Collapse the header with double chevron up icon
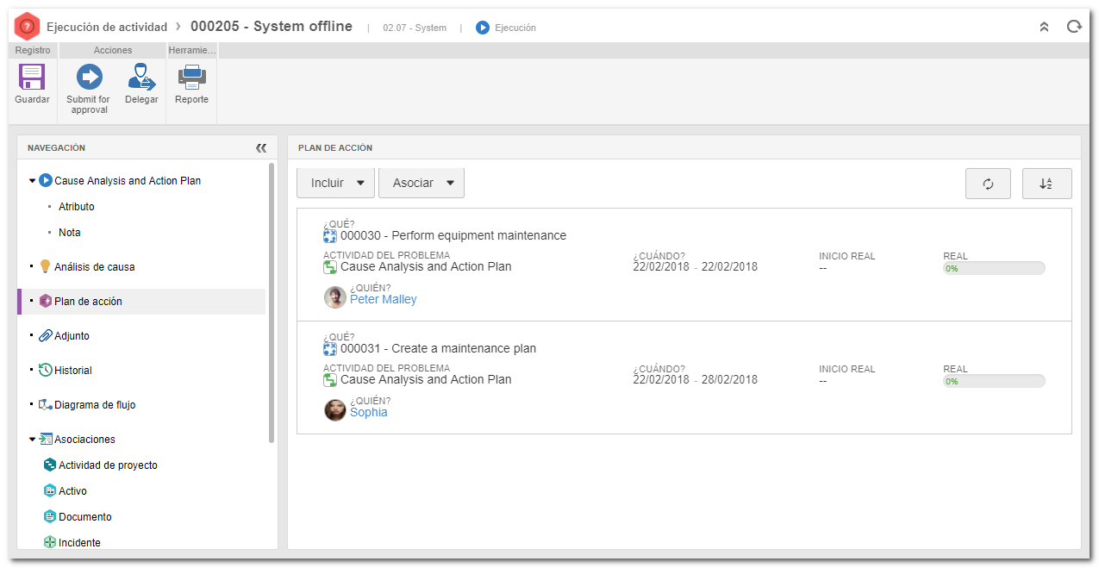Screen dimensions: 1099x568 (1044, 27)
